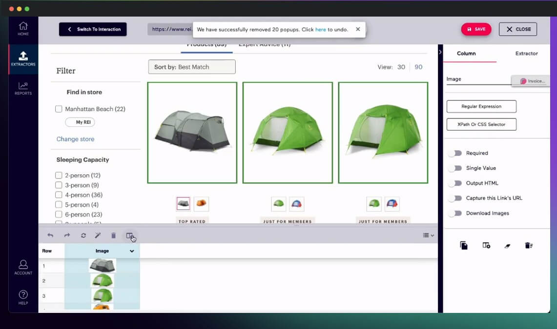Viewport: 557px width, 329px height.
Task: Open Reports from the left sidebar
Action: coord(23,88)
